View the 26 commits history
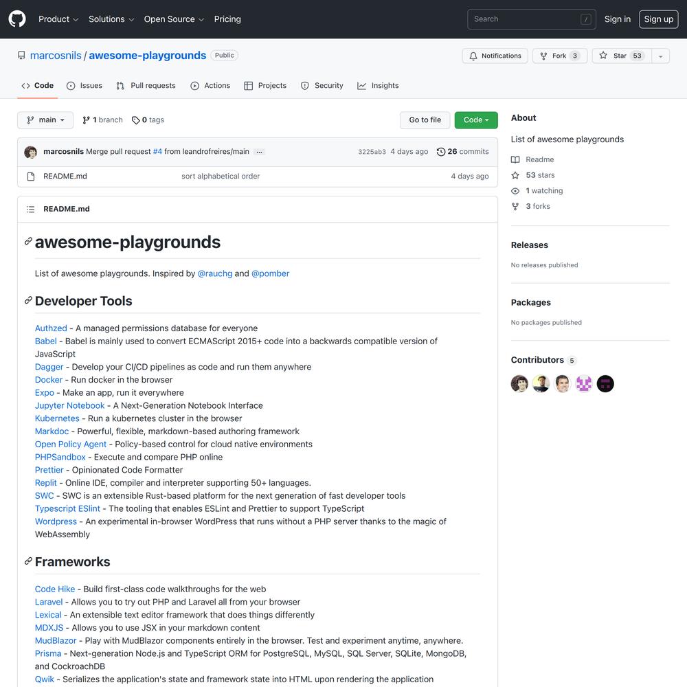 462,152
